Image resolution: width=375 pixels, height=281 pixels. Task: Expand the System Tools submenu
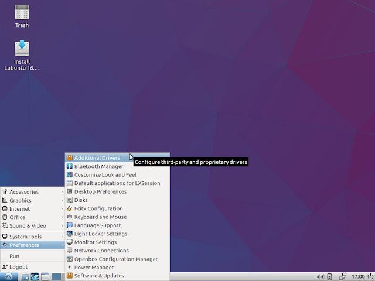(x=33, y=237)
